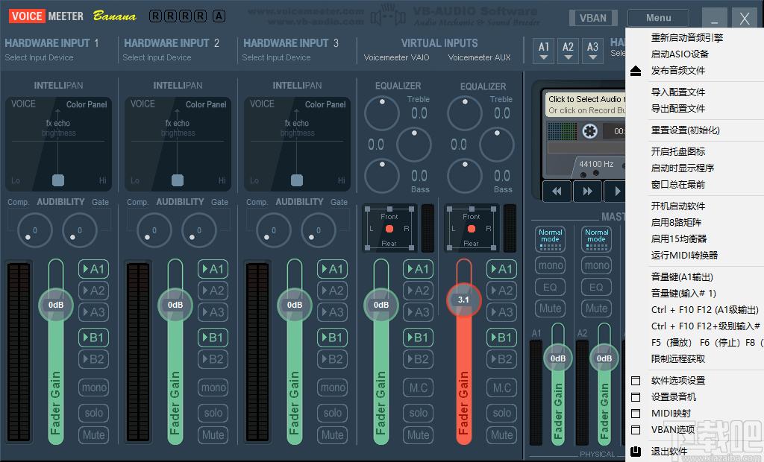Solo Hardware Input 2
Viewport: 764px width, 462px height.
pyautogui.click(x=213, y=413)
